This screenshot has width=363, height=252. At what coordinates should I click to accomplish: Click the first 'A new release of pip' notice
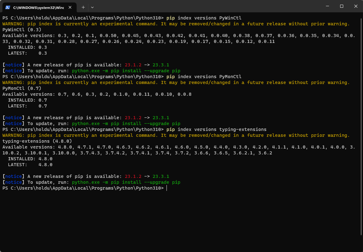[86, 65]
